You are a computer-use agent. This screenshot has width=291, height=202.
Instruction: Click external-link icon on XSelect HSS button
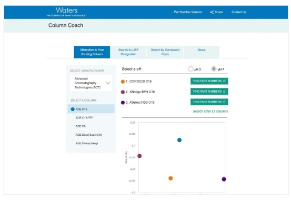[x=224, y=102]
